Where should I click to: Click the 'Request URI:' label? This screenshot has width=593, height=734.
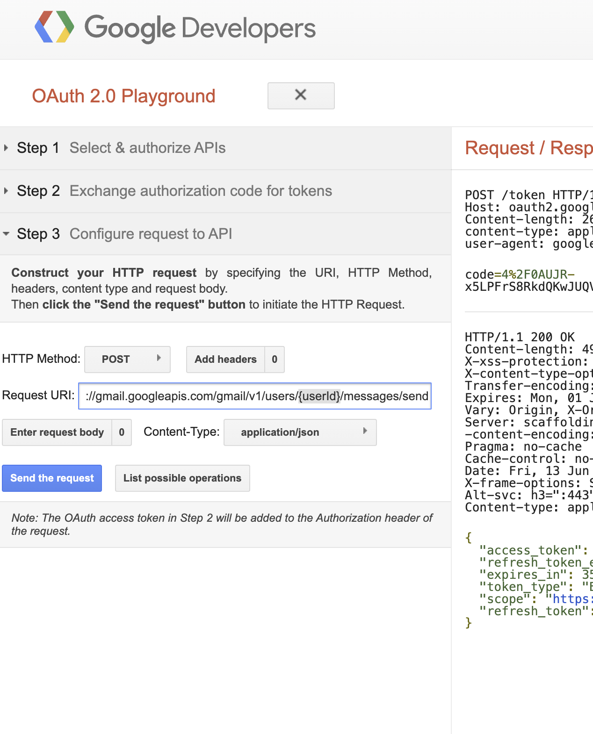(38, 395)
